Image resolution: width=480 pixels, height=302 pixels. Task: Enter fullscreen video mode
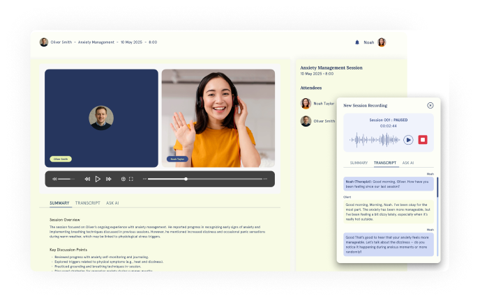[x=131, y=179]
